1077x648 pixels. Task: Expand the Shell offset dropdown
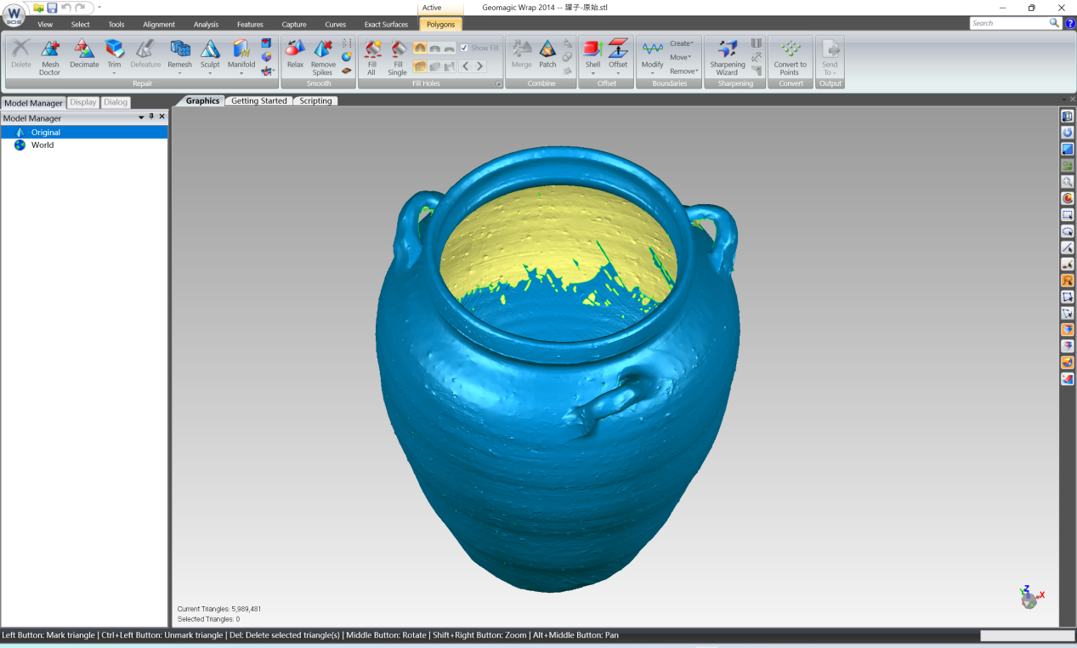(592, 74)
